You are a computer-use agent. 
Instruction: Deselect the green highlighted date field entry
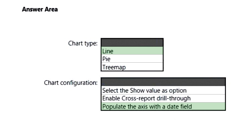click(x=163, y=107)
